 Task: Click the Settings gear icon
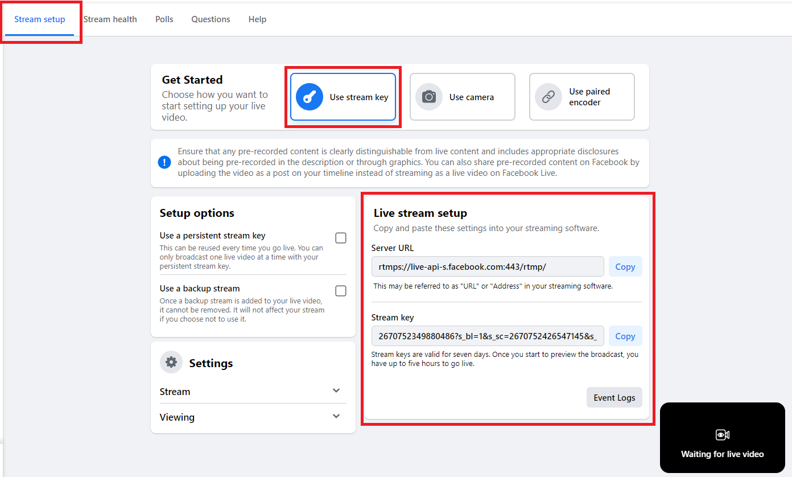coord(171,363)
